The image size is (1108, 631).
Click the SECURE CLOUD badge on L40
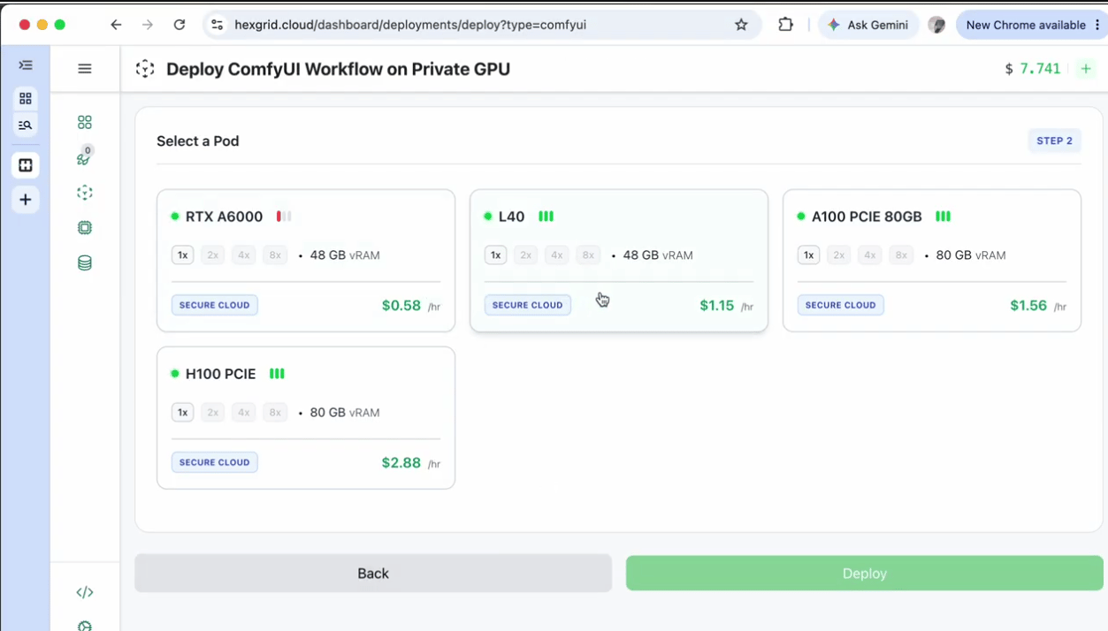(x=528, y=305)
